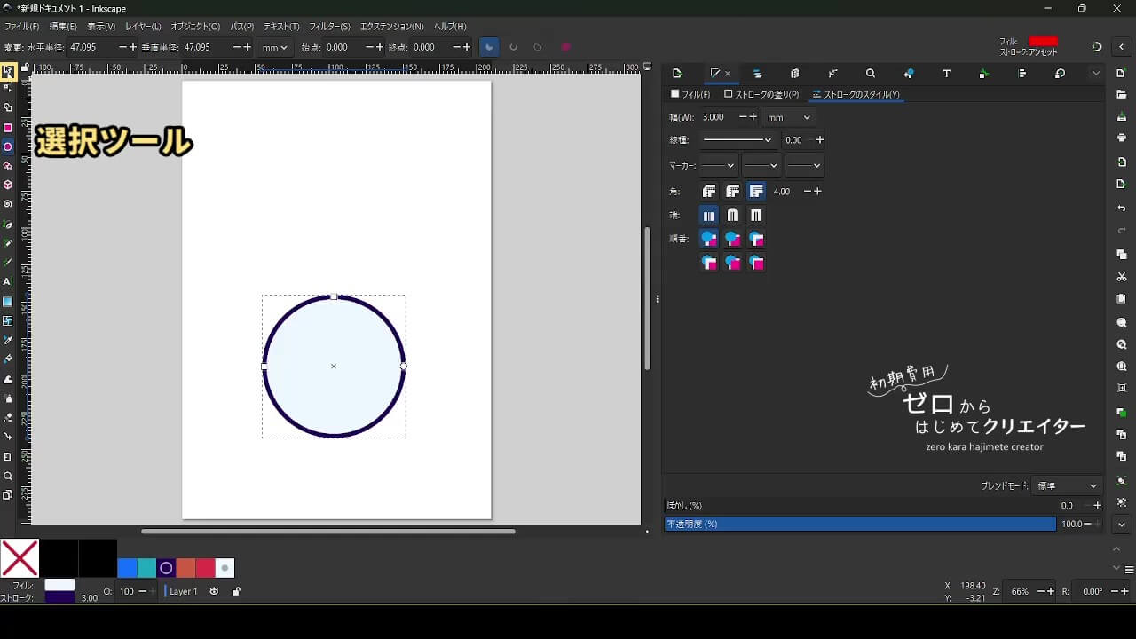Switch to the フィル(F) tab
Image resolution: width=1136 pixels, height=639 pixels.
[x=690, y=94]
